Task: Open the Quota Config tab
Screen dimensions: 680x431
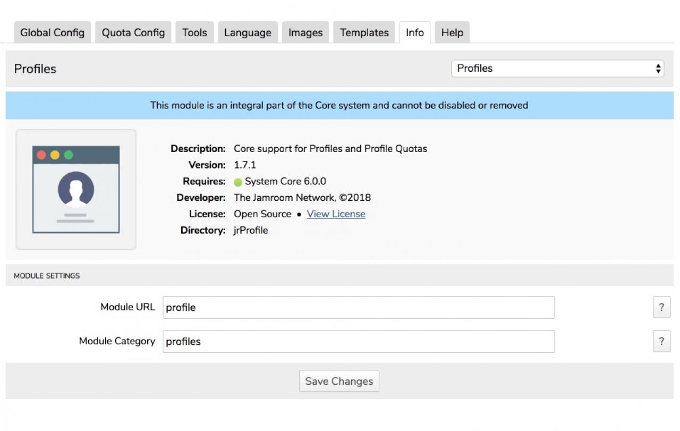Action: coord(133,32)
